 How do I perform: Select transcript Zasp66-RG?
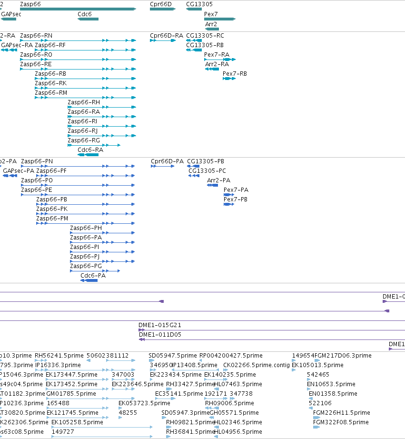pyautogui.click(x=84, y=140)
